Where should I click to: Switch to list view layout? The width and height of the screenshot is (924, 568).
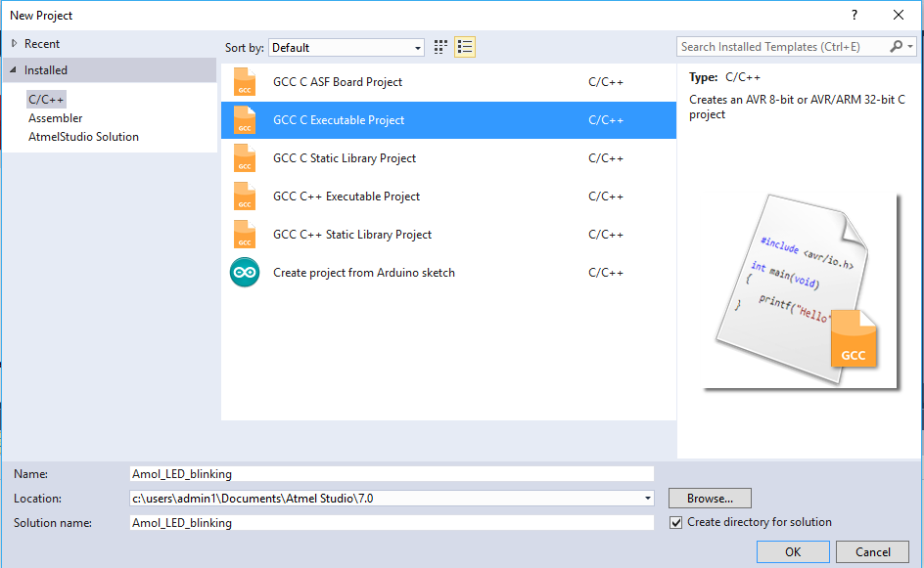pyautogui.click(x=465, y=47)
